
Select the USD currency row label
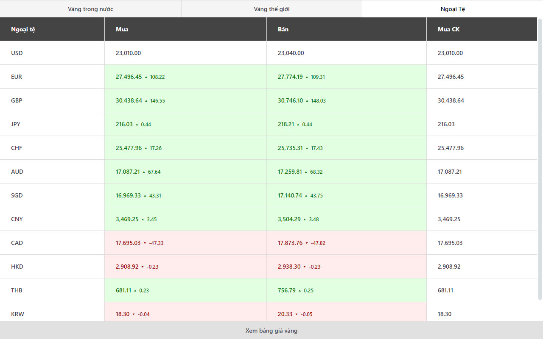pyautogui.click(x=17, y=53)
